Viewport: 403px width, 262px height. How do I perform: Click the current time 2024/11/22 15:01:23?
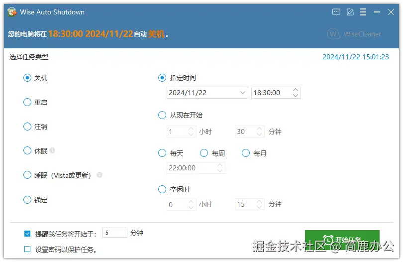pyautogui.click(x=356, y=57)
